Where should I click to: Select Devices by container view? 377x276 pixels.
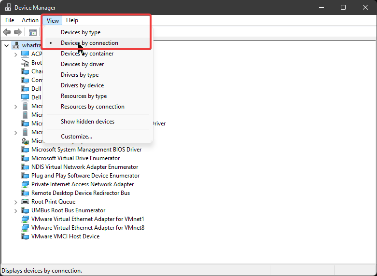pos(98,54)
